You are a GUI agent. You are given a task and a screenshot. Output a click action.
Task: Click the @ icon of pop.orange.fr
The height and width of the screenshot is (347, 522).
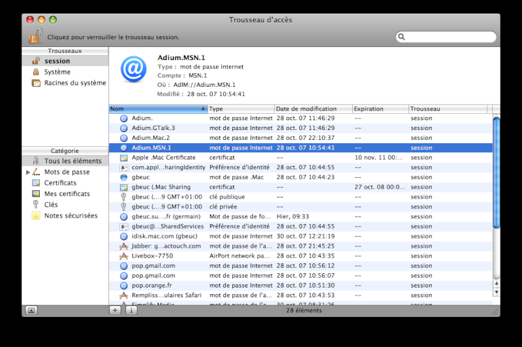(123, 286)
